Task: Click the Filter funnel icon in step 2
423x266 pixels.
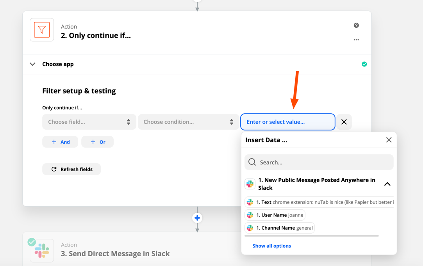Action: 42,30
